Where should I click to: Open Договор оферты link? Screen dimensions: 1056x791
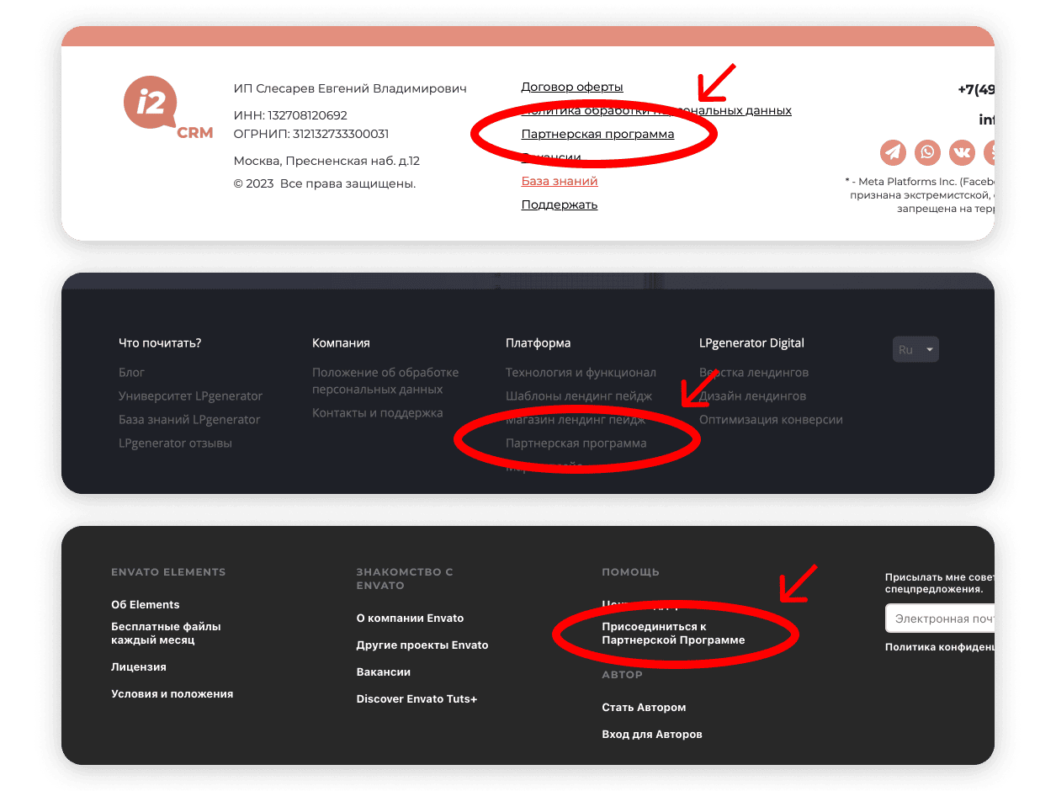(572, 87)
